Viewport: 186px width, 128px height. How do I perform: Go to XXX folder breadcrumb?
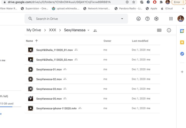pyautogui.click(x=53, y=30)
